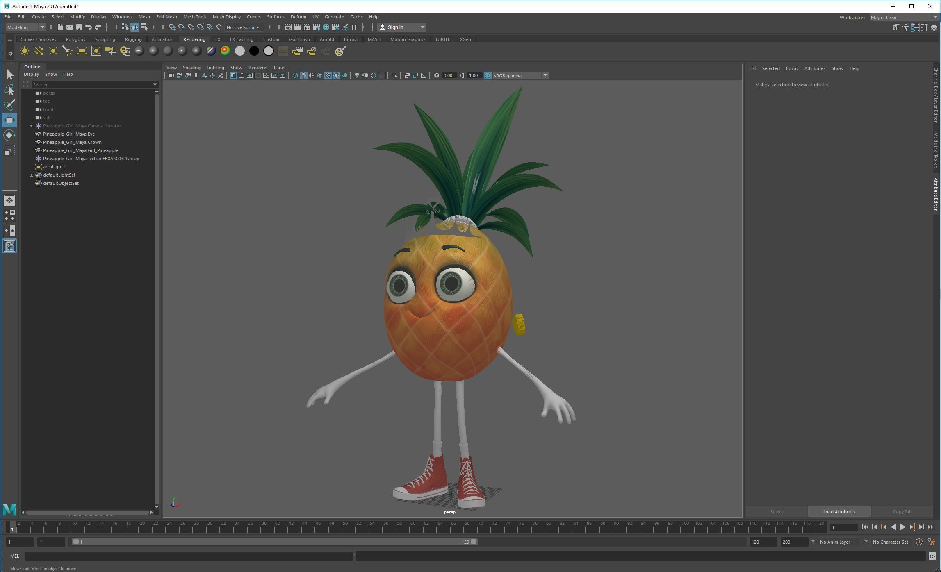941x572 pixels.
Task: Click the Sign In button
Action: 395,27
